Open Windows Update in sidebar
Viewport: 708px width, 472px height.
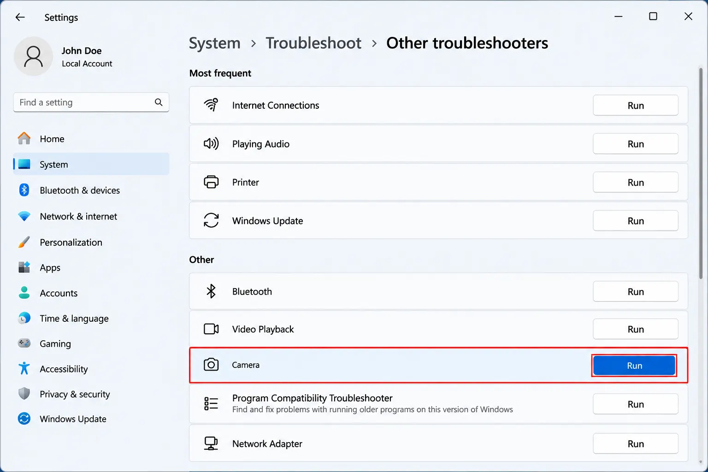point(91,419)
